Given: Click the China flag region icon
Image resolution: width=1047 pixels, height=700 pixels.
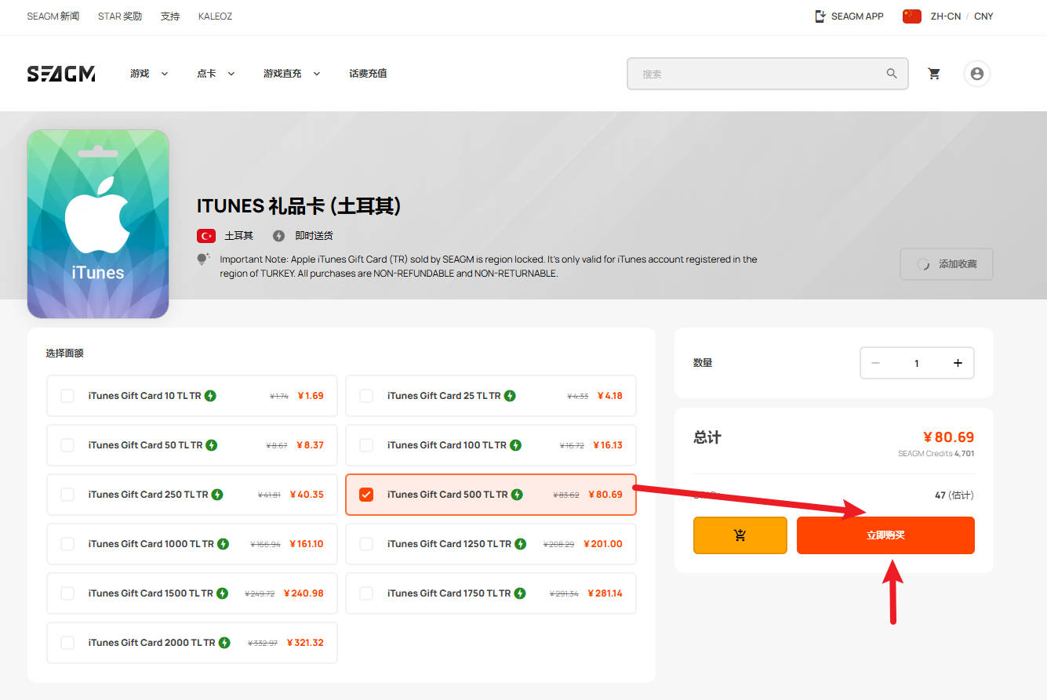Looking at the screenshot, I should (912, 16).
